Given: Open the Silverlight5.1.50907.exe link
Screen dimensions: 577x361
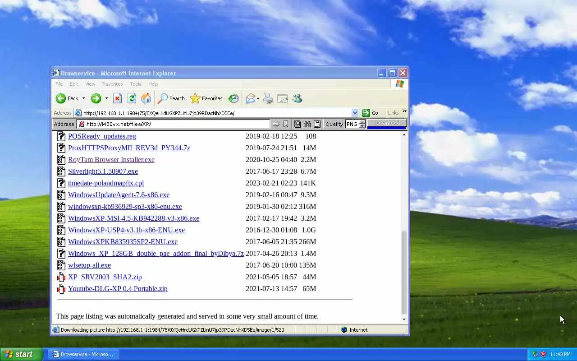Looking at the screenshot, I should [x=103, y=171].
